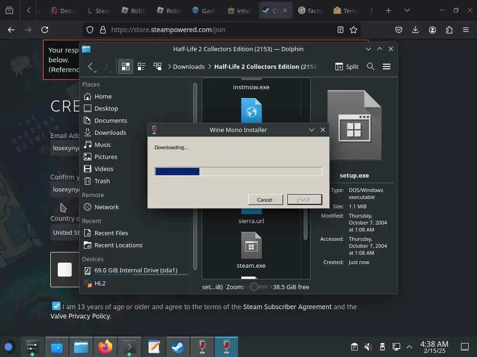Open a new browser tab
The image size is (477, 357).
[x=388, y=11]
